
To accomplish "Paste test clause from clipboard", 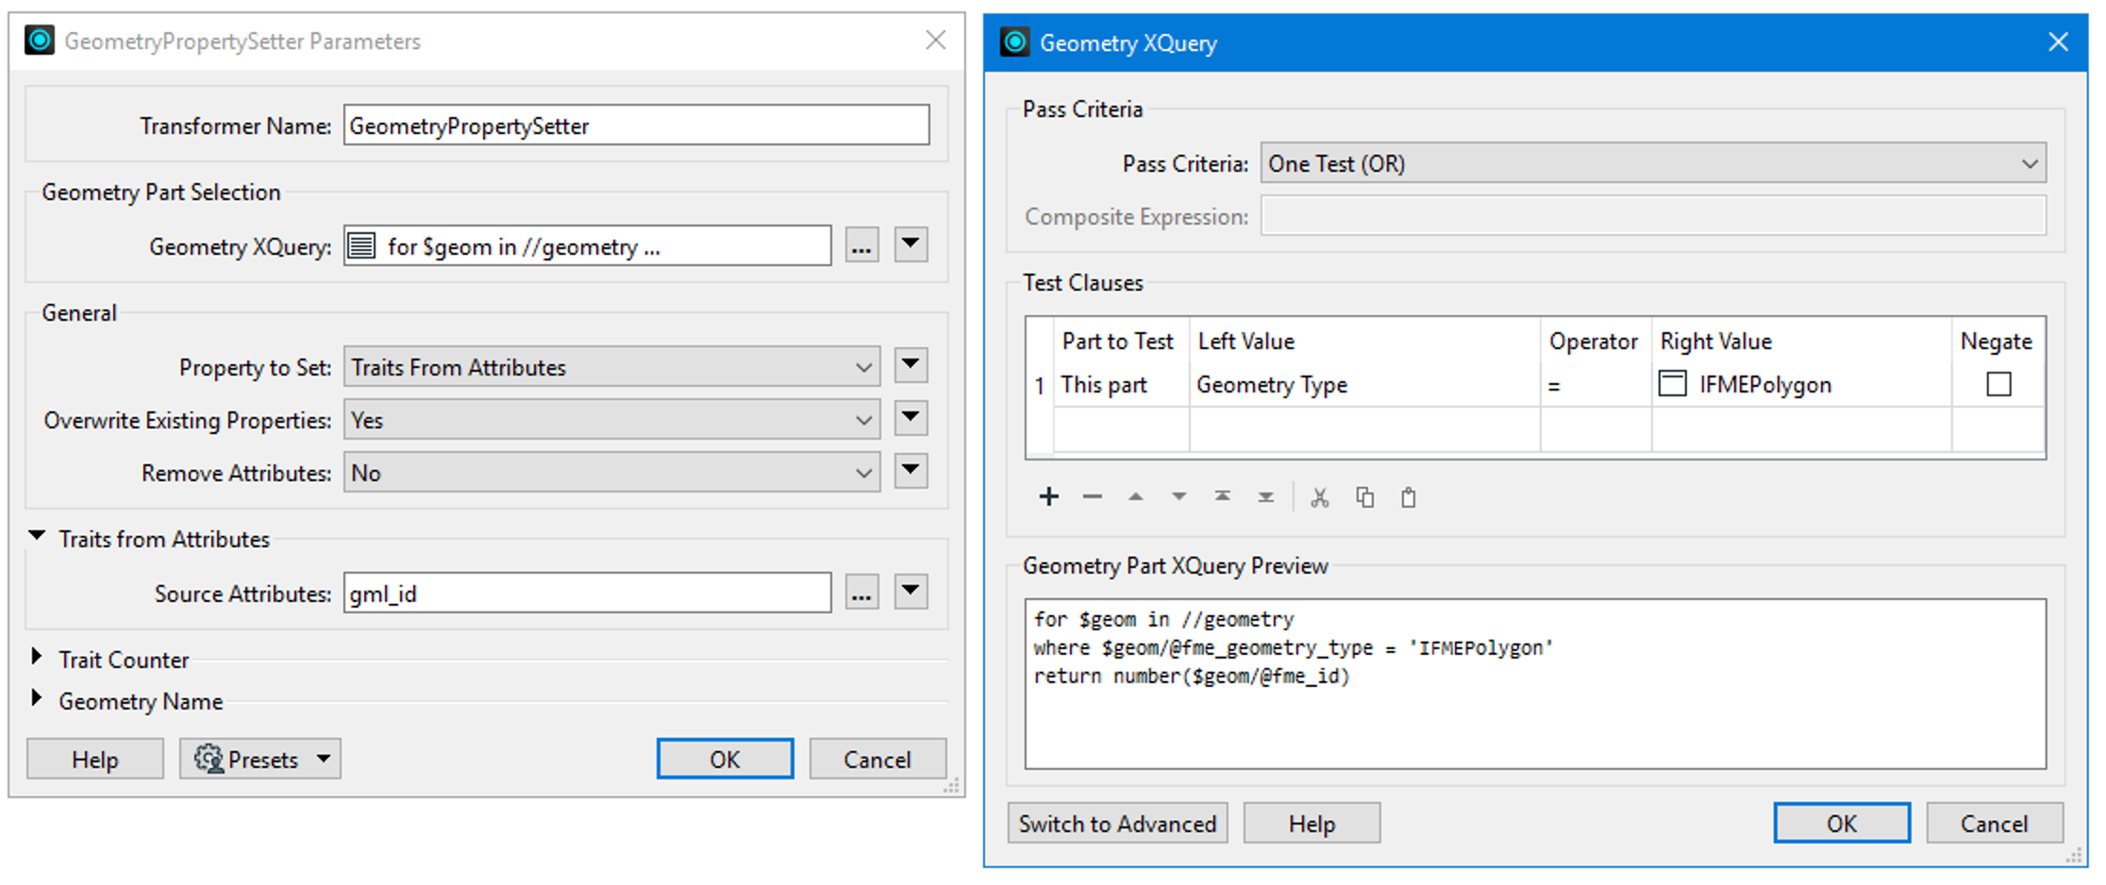I will [x=1408, y=497].
